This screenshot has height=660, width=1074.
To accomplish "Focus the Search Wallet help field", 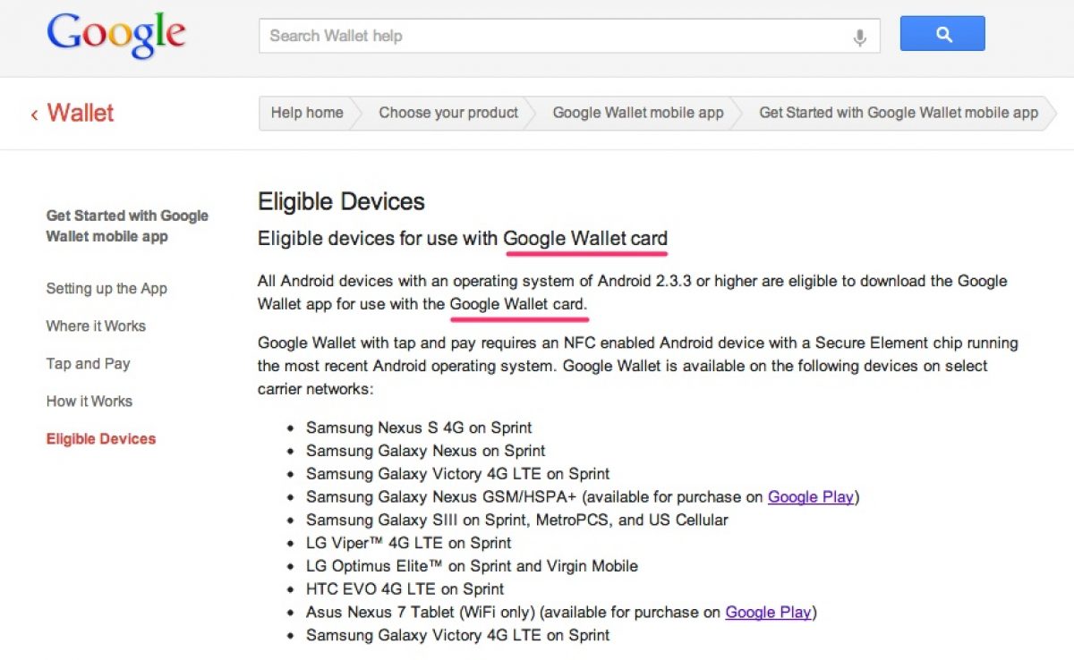I will point(555,36).
